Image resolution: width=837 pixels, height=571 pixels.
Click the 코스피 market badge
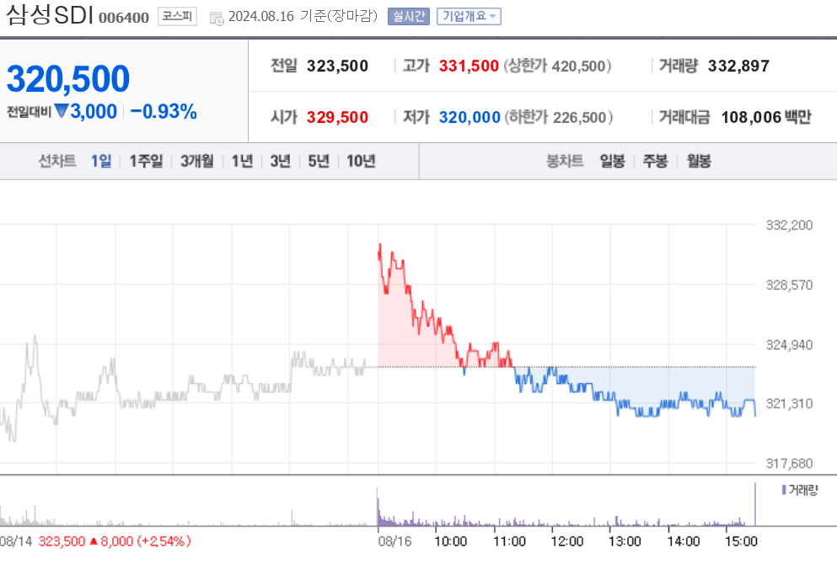click(x=177, y=17)
